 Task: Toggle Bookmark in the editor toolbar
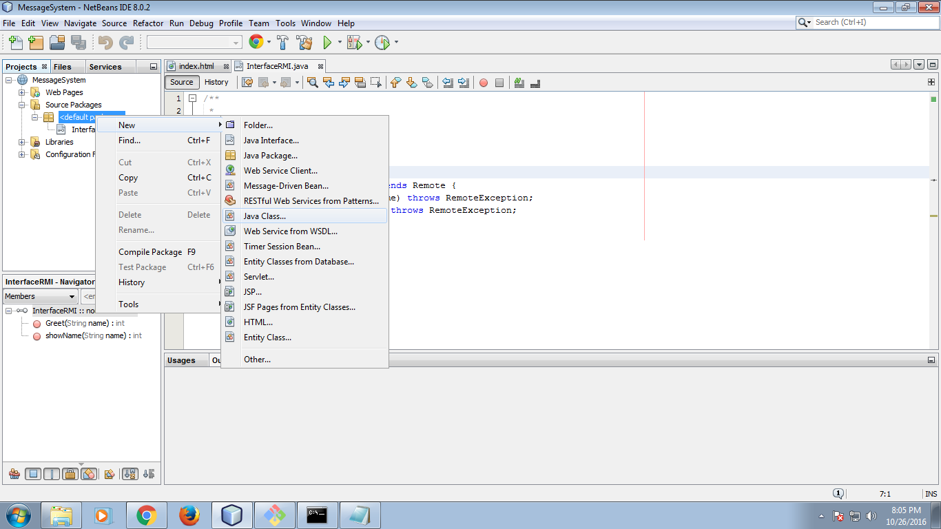(x=428, y=83)
